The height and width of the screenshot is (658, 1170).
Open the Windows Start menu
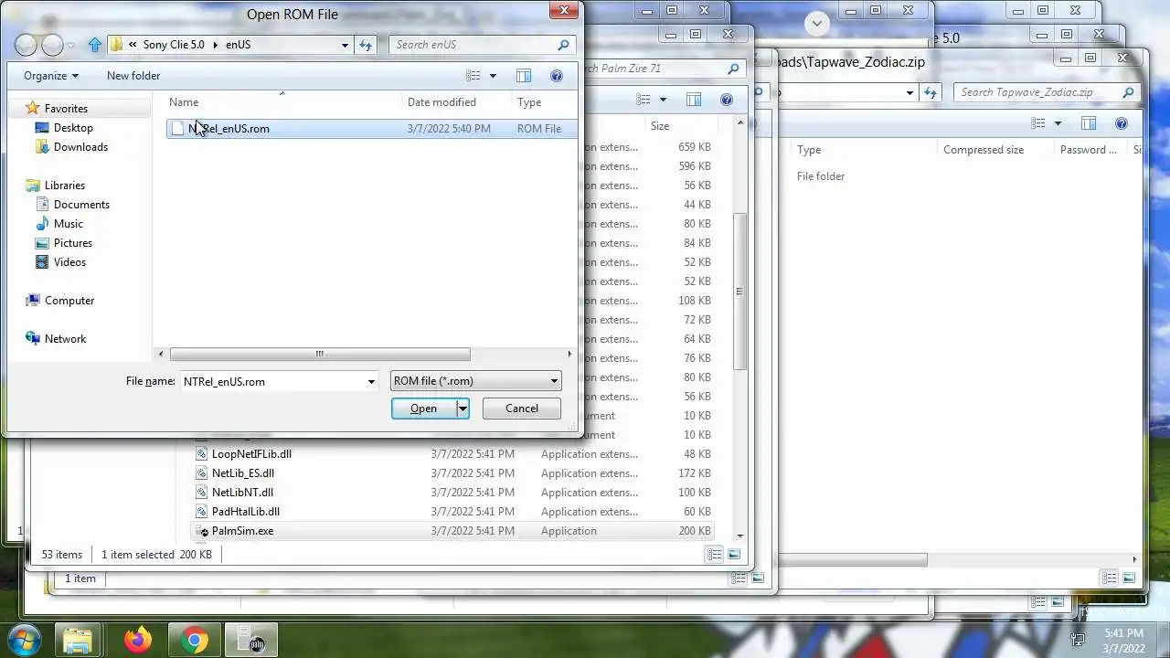coord(25,641)
